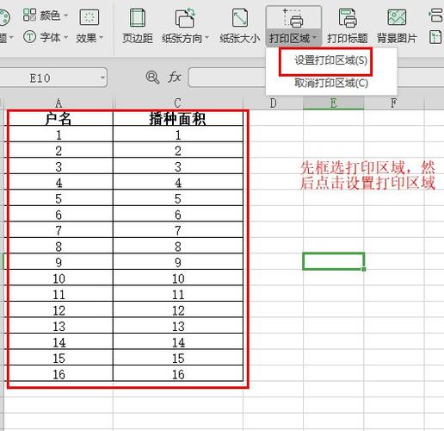
Task: Expand the 字体 dropdown arrow
Action: coord(65,37)
